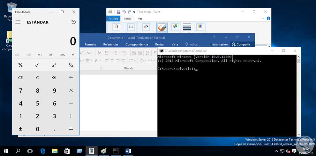The image size is (316, 156).
Task: Click the M- memory subtract button
Action: 51,55
